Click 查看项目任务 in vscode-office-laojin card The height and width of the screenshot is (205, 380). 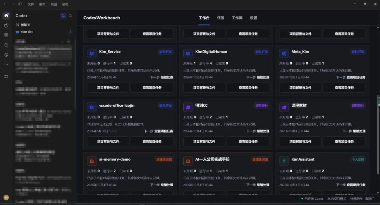pos(152,142)
